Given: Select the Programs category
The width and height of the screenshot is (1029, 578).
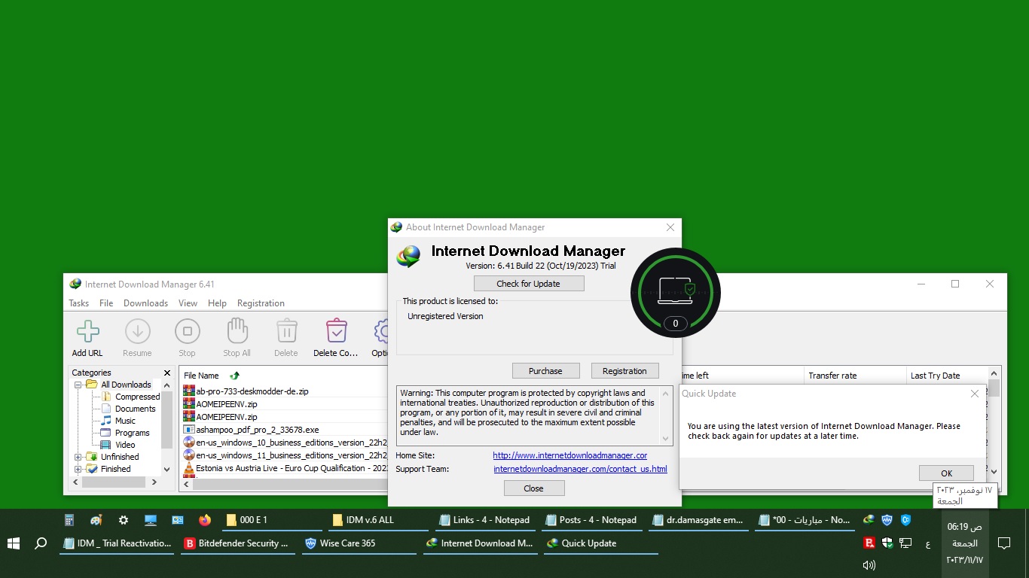Looking at the screenshot, I should [x=132, y=433].
